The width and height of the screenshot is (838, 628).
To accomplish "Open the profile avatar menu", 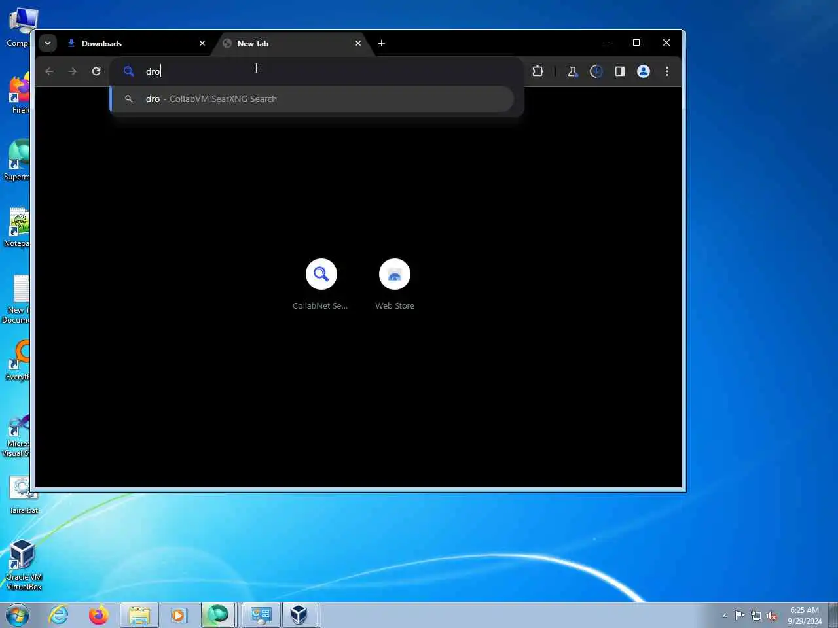I will [x=644, y=71].
